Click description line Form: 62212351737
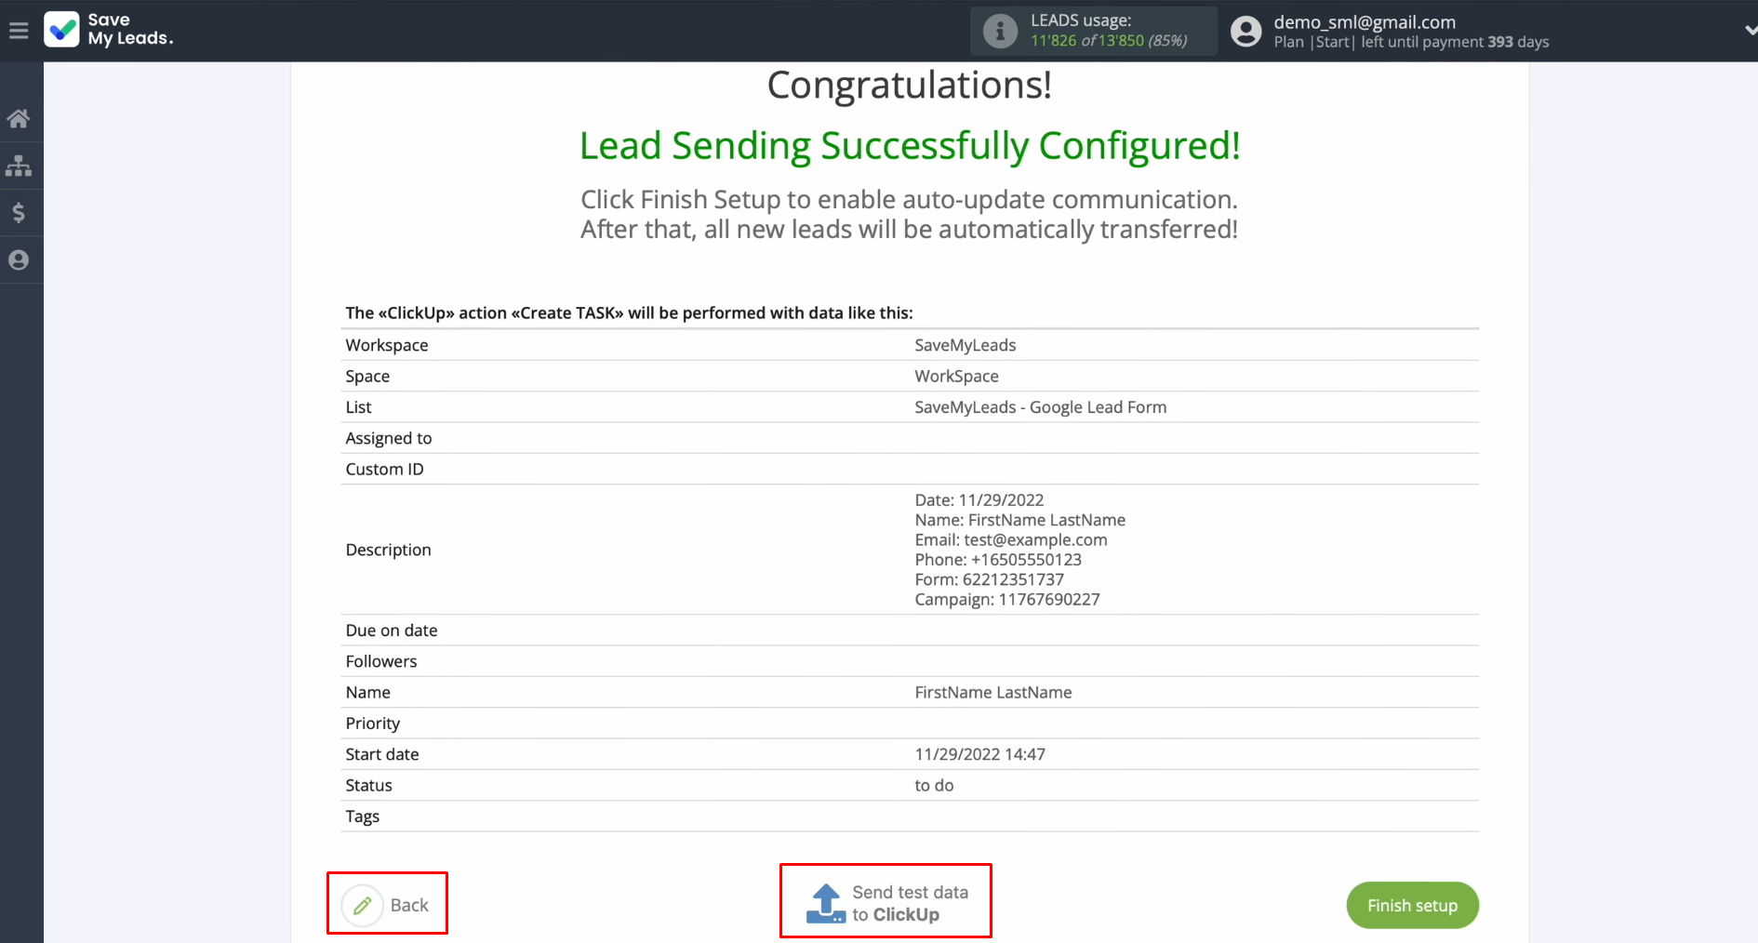The image size is (1758, 943). coord(989,579)
